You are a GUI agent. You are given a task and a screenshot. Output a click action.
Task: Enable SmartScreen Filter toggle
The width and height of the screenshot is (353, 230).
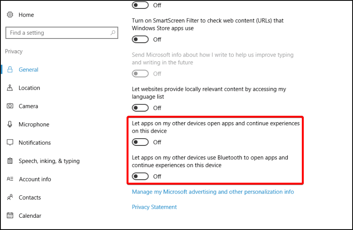[140, 39]
